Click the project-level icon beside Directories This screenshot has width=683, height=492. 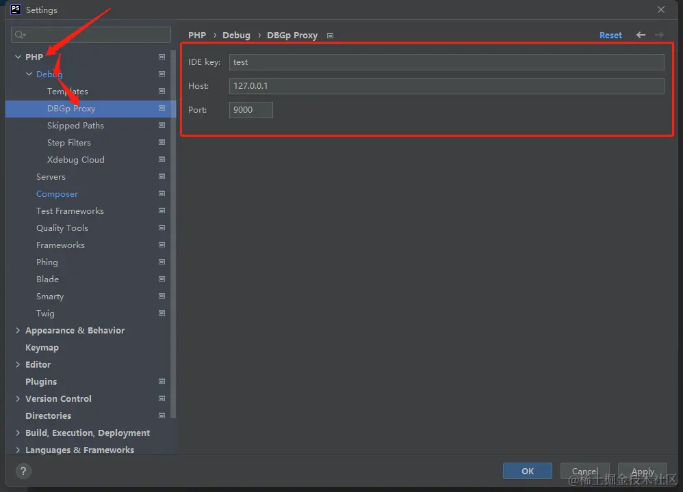(x=162, y=415)
